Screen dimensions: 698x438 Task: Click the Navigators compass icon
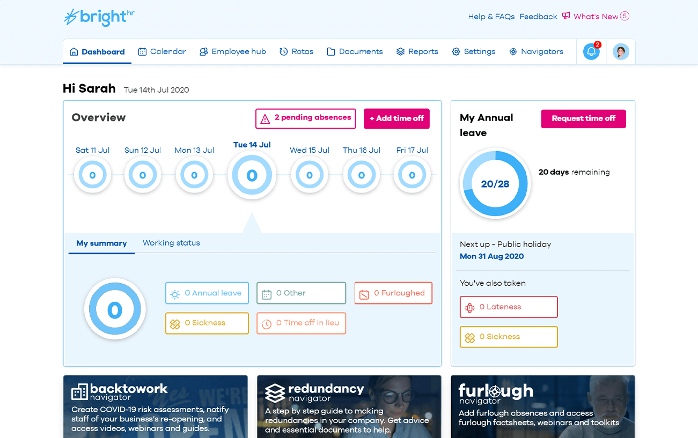pos(513,51)
